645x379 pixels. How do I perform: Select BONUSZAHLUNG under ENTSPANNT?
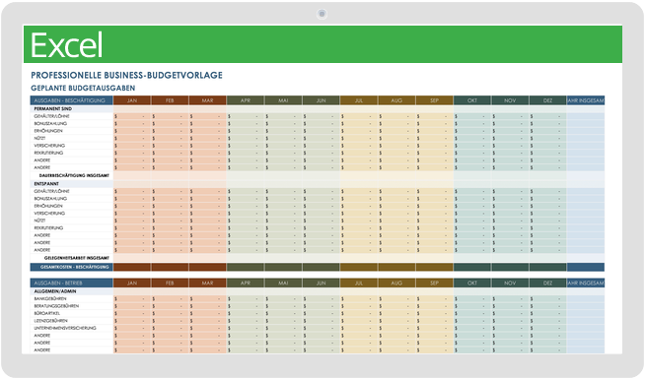click(50, 199)
